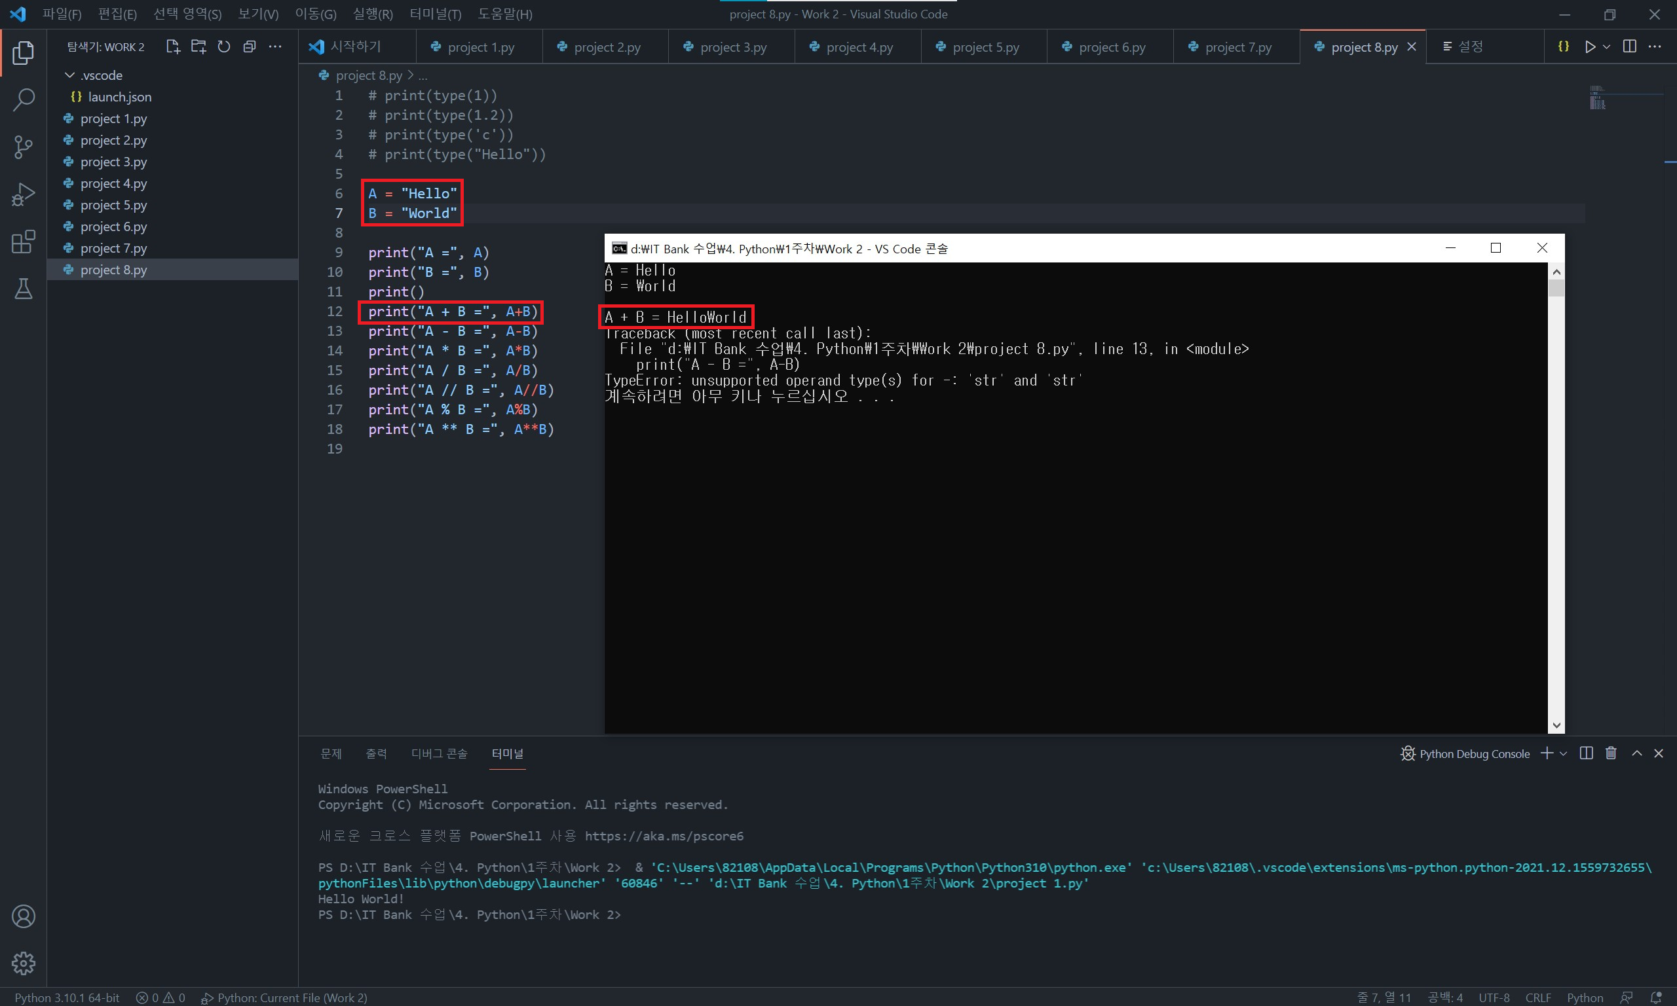1677x1006 pixels.
Task: Open the run button dropdown arrow
Action: (1606, 46)
